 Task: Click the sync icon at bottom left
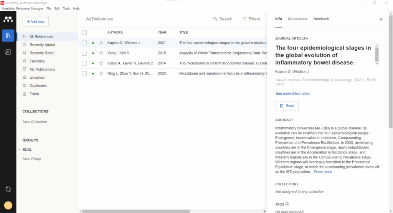pos(8,189)
